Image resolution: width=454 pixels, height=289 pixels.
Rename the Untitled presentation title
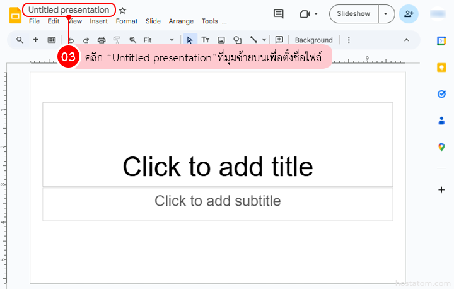(x=69, y=10)
